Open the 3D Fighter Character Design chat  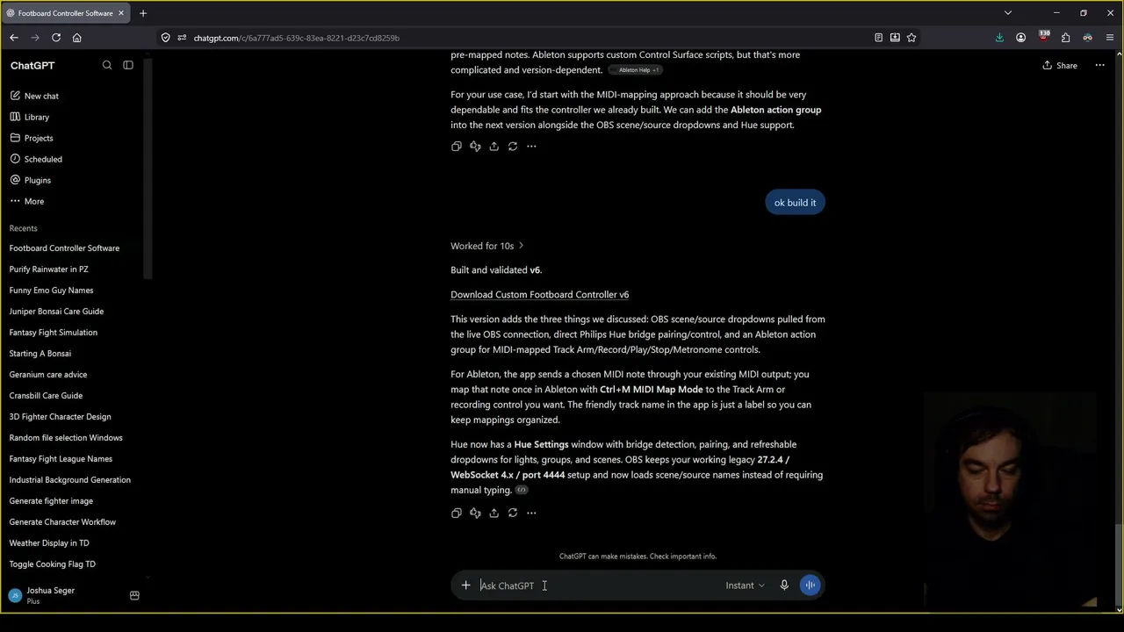pyautogui.click(x=61, y=417)
